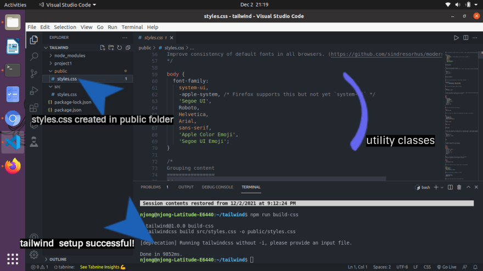
Task: Split the editor right
Action: (x=466, y=38)
